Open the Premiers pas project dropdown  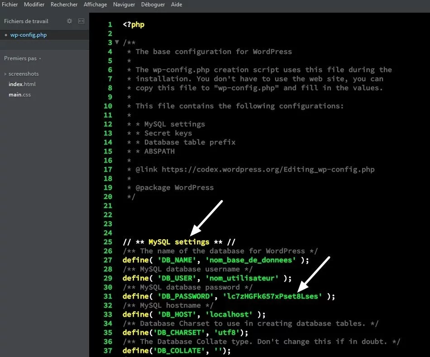[x=23, y=58]
